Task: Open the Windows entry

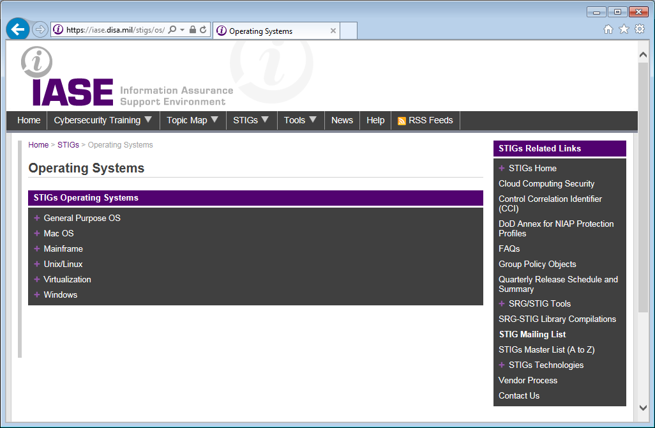Action: pyautogui.click(x=61, y=294)
